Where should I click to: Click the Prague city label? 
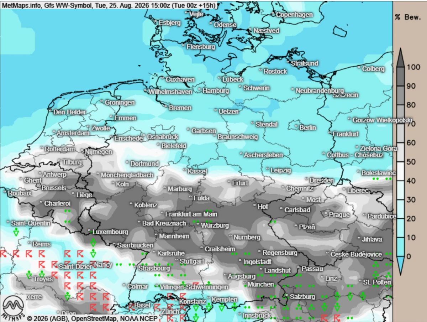[x=339, y=215]
